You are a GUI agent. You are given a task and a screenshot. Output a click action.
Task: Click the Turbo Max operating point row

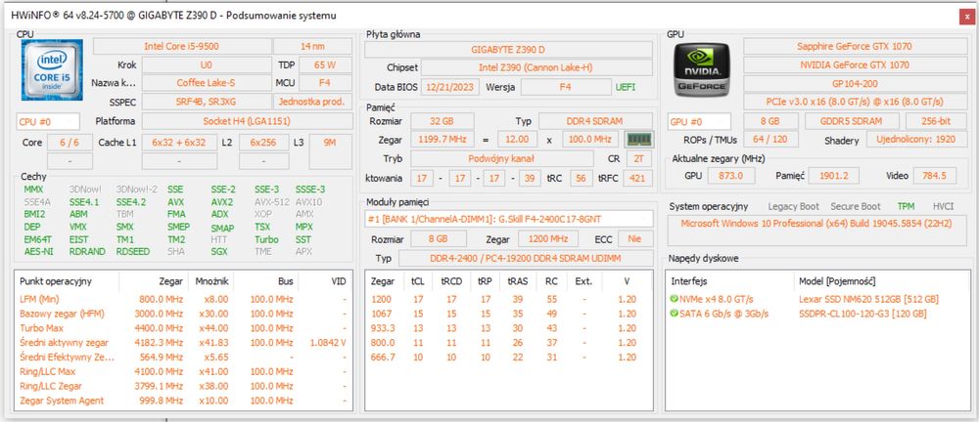coord(183,328)
